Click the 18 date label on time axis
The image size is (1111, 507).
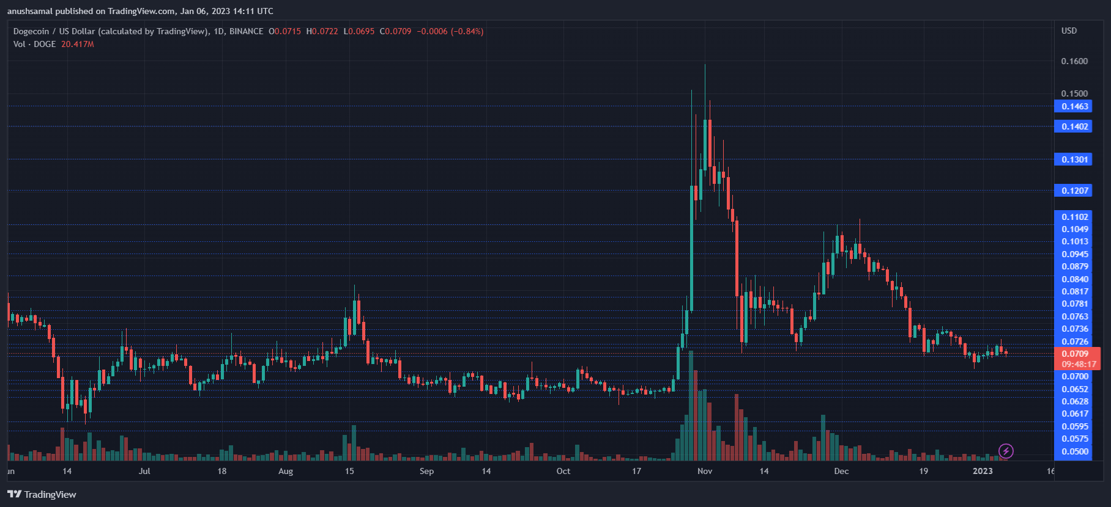pyautogui.click(x=222, y=471)
